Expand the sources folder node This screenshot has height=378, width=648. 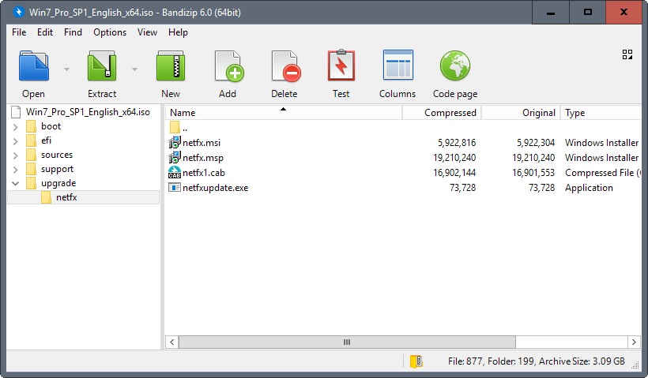16,155
